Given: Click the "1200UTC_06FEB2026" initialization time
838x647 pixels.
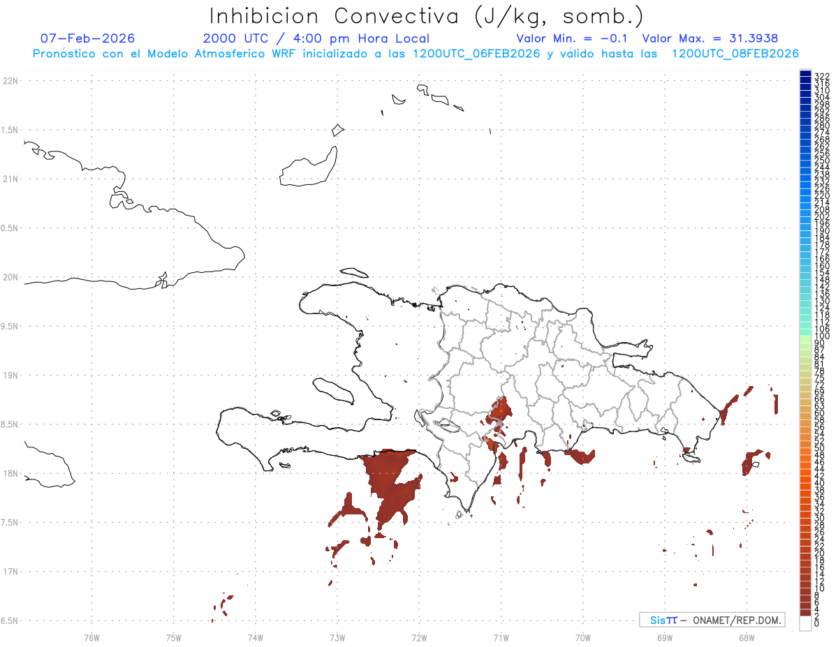Looking at the screenshot, I should click(476, 54).
